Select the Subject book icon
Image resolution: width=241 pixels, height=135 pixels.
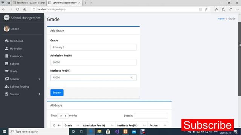click(7, 64)
